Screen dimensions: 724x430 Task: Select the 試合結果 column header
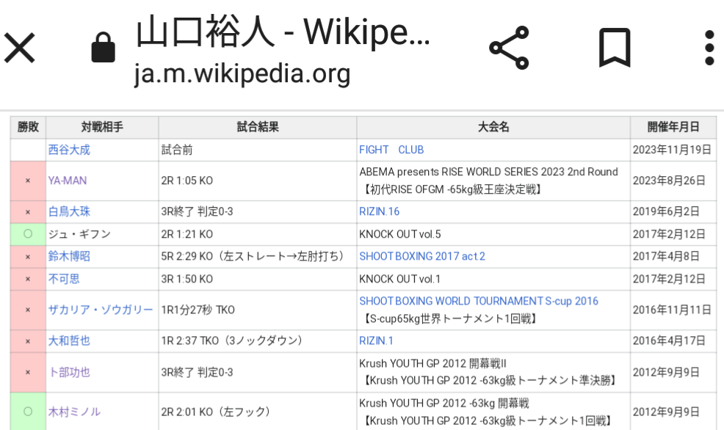click(258, 128)
